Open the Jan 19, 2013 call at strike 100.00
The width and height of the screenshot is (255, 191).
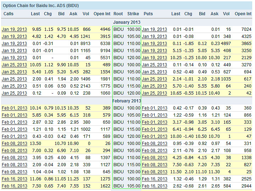tap(14, 29)
